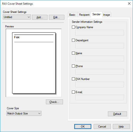Click the Add... button
The height and width of the screenshot is (132, 133).
pos(40,17)
